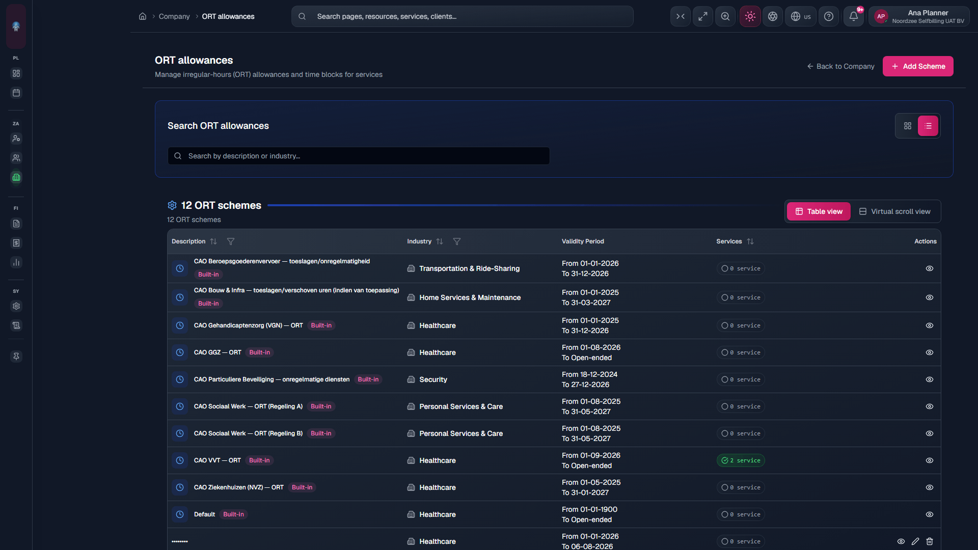Screen dimensions: 978x550
Task: Click the '0 service' badge for CAO GGZ
Action: point(741,352)
